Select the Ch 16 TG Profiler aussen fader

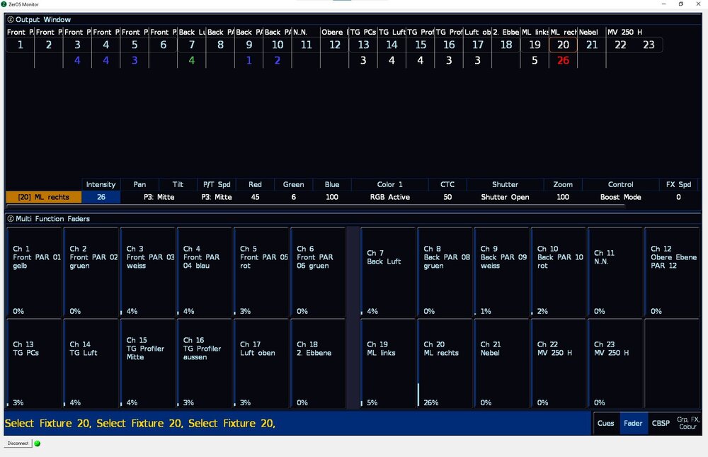[205, 364]
